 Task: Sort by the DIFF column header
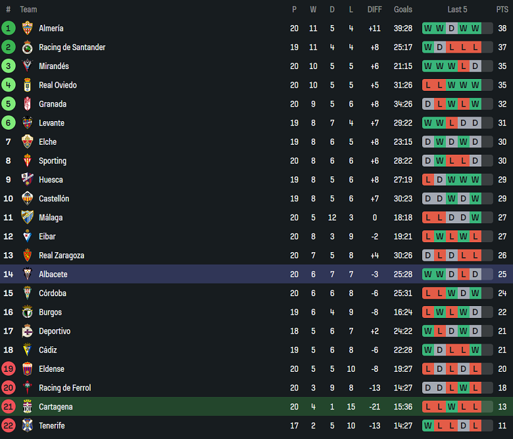[374, 9]
